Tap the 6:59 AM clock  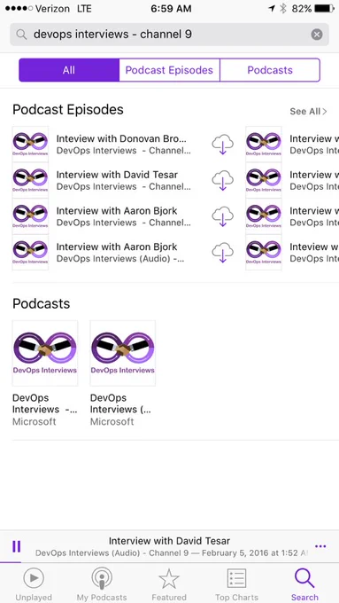pos(171,9)
